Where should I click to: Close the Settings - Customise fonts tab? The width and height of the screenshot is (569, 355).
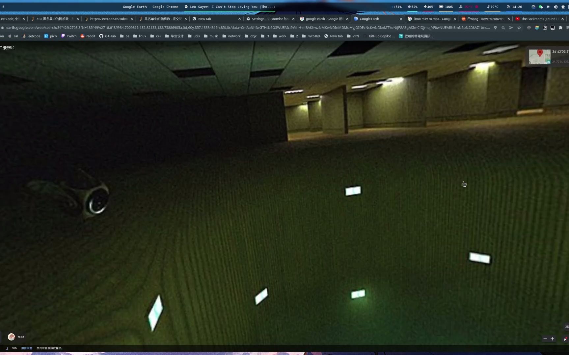tap(293, 19)
